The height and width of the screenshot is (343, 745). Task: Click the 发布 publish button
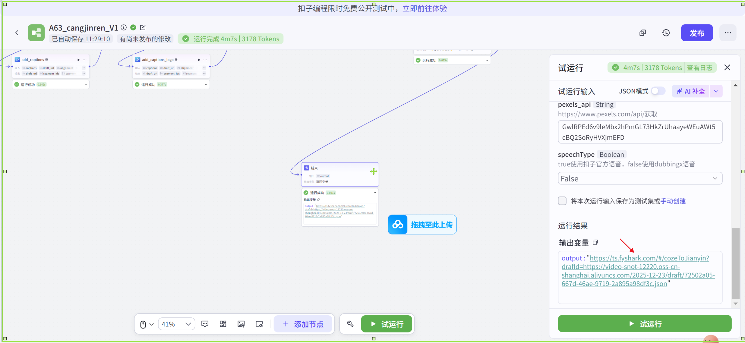coord(697,33)
